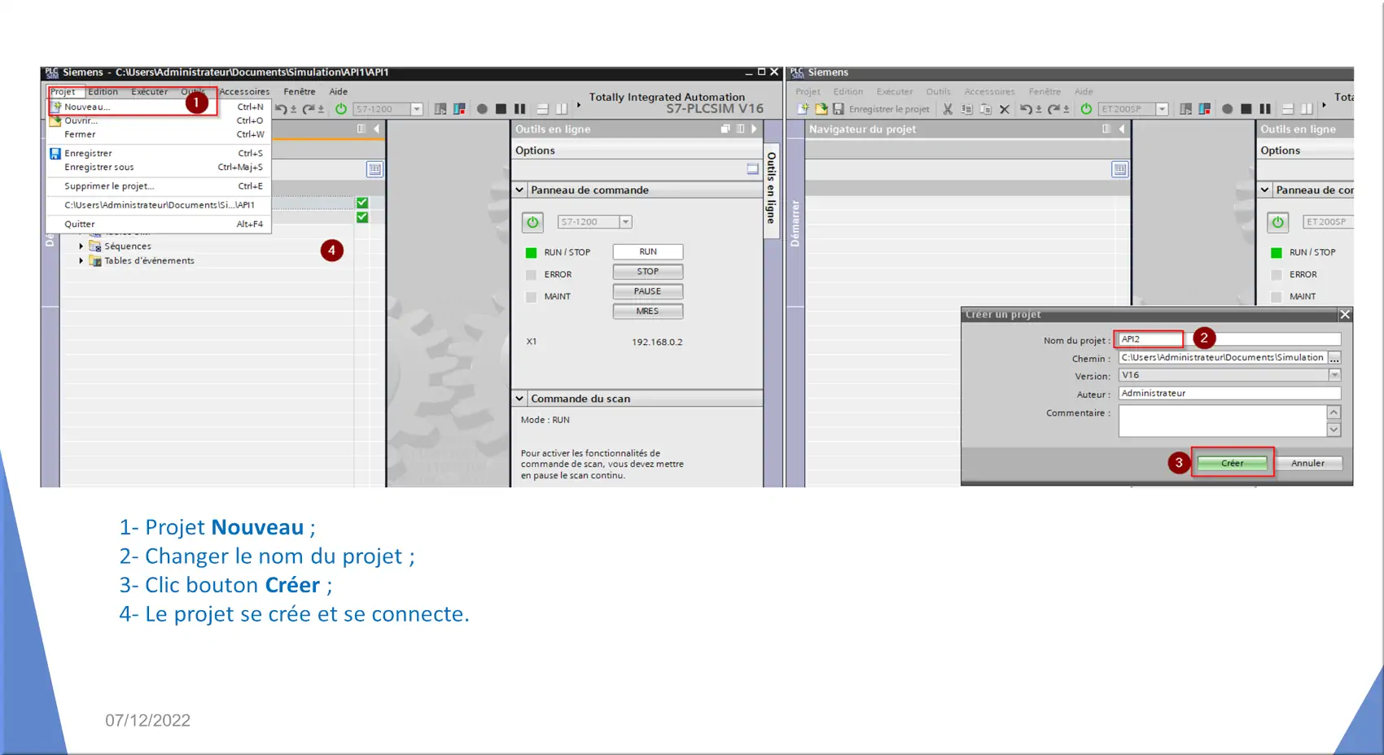This screenshot has width=1384, height=755.
Task: Click the RUN button
Action: pyautogui.click(x=648, y=252)
